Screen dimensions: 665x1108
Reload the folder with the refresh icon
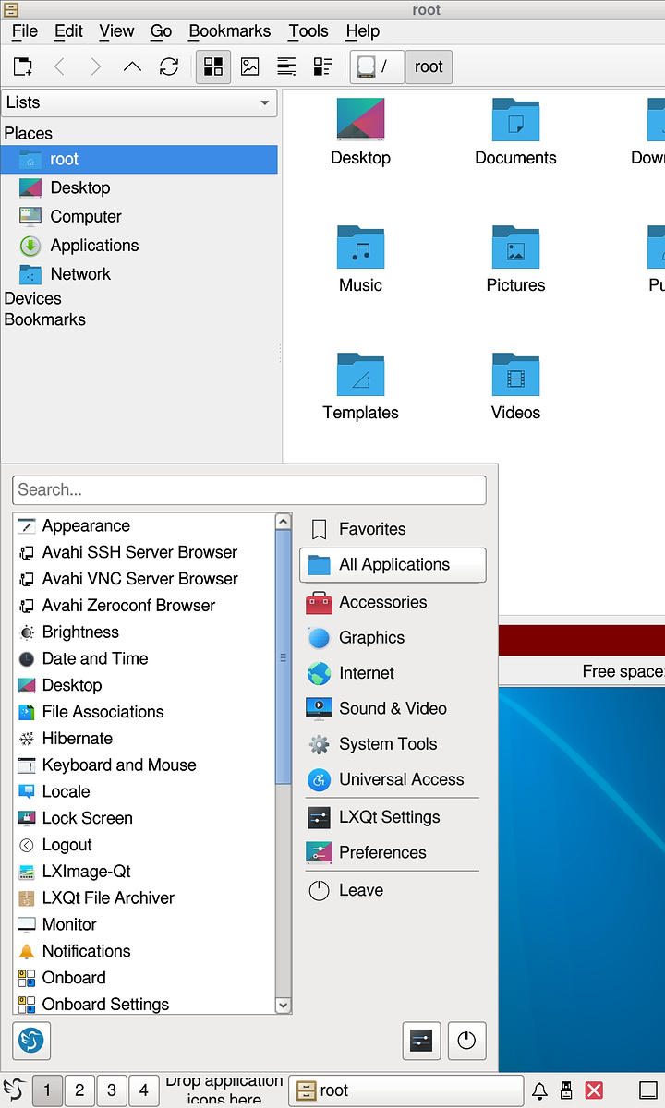tap(169, 66)
